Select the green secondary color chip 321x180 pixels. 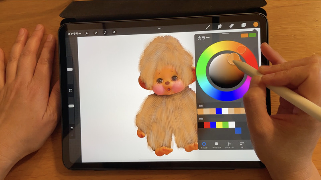252,35
